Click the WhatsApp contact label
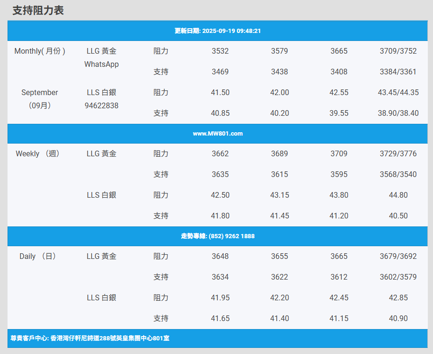The height and width of the screenshot is (354, 433). pos(101,64)
